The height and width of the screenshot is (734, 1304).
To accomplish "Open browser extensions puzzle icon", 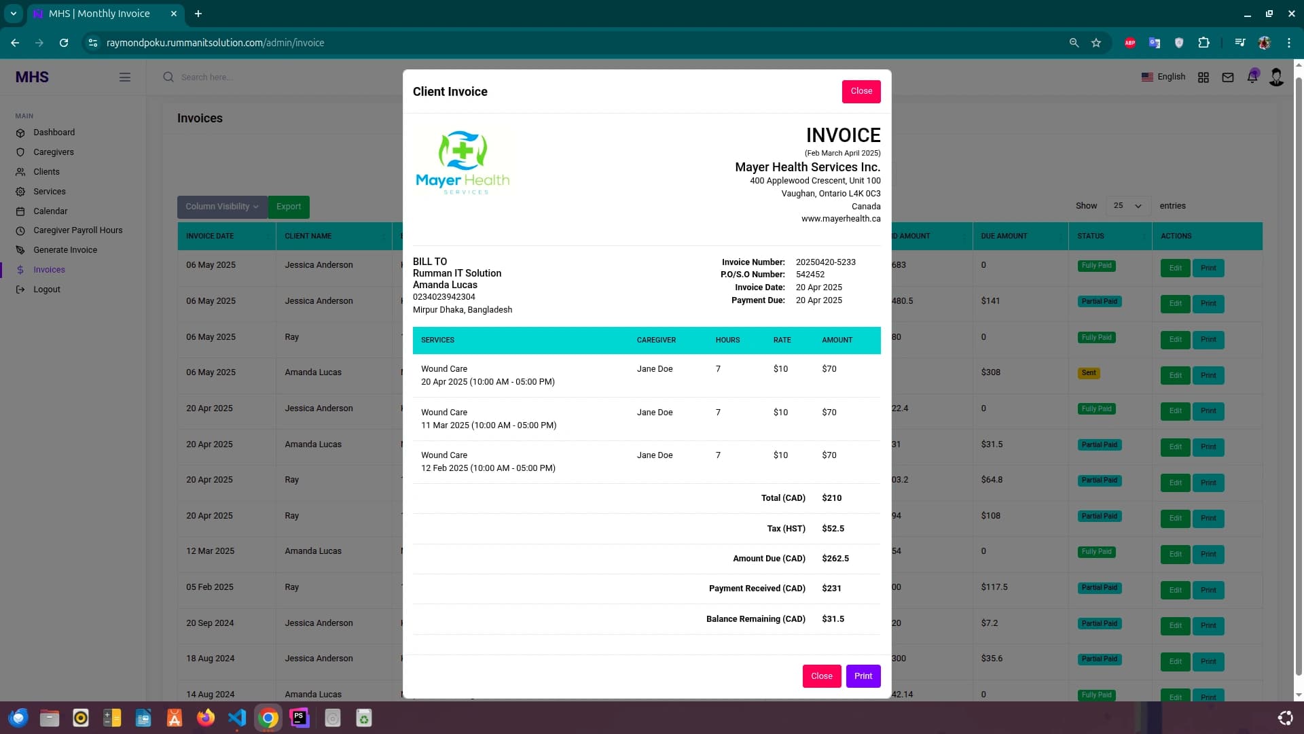I will [1203, 43].
